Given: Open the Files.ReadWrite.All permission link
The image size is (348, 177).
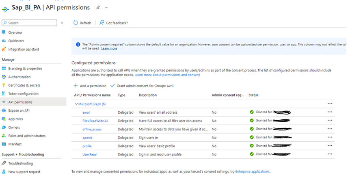Looking at the screenshot, I should [95, 121].
